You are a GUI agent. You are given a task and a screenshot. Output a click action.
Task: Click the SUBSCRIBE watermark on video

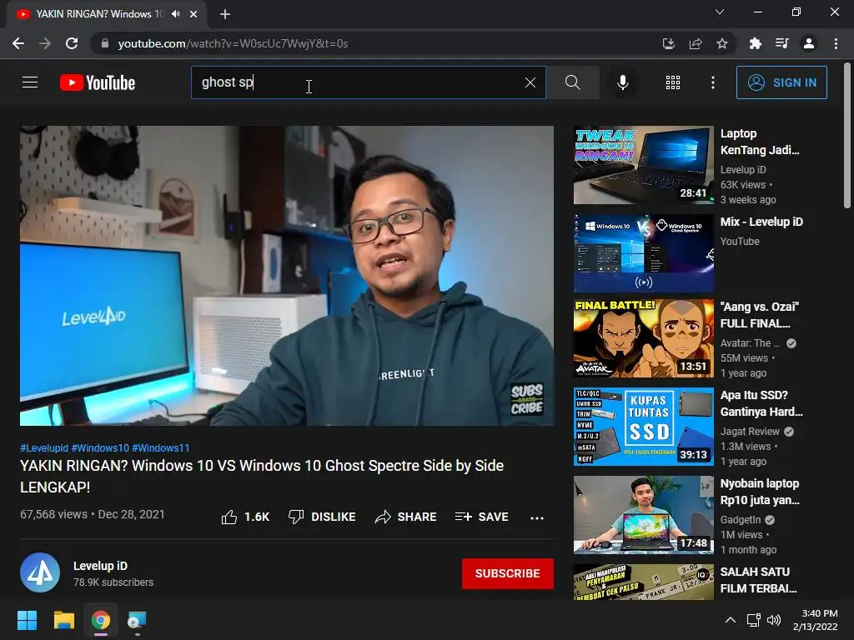tap(527, 399)
